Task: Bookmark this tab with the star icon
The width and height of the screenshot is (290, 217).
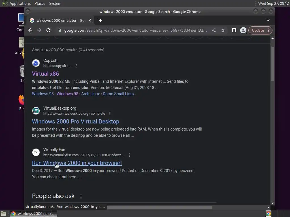Action: (x=223, y=30)
